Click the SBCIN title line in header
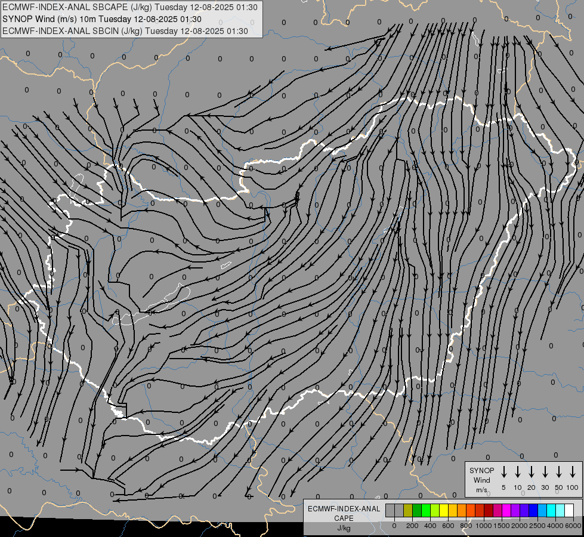584x537 pixels. tap(125, 31)
